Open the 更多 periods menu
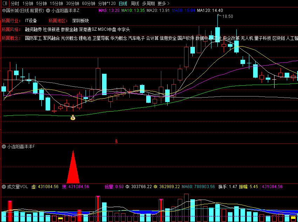 pyautogui.click(x=163, y=3)
